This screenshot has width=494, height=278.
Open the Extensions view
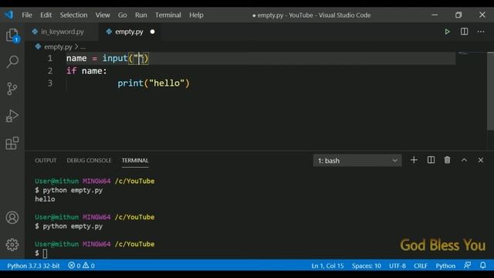click(12, 143)
